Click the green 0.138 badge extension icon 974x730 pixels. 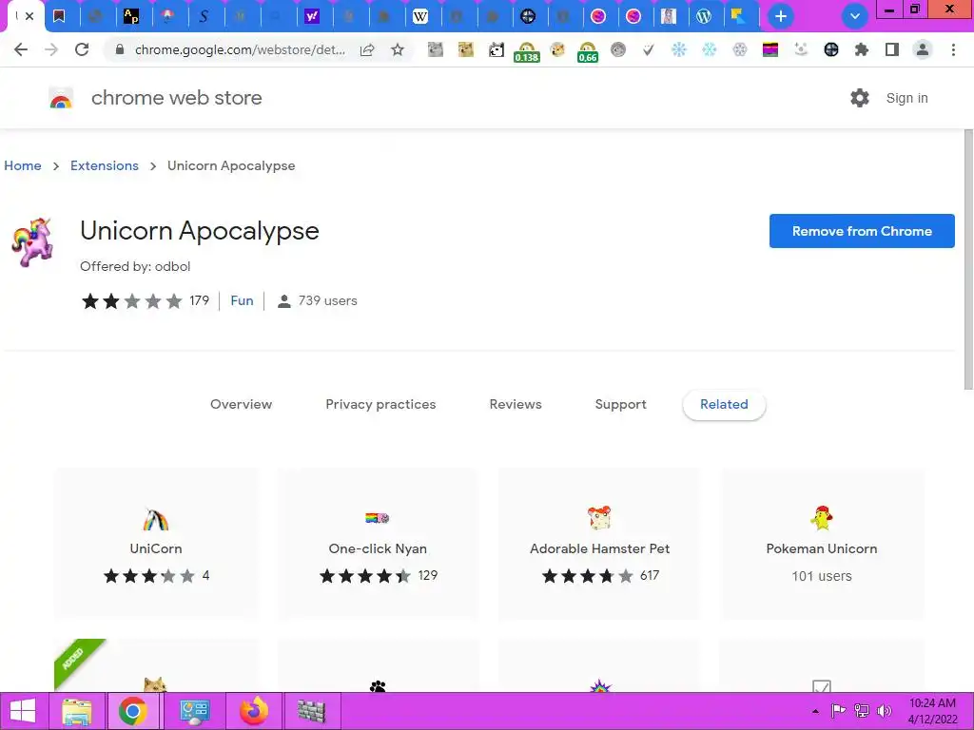pyautogui.click(x=527, y=51)
